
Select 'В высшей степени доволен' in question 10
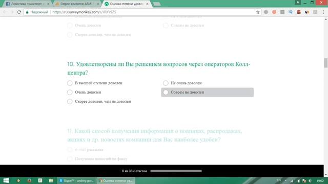pos(70,83)
